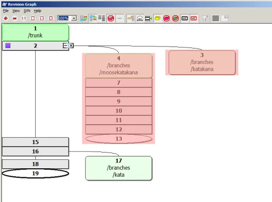
Task: Collapse revision 2 with the minus glyph
Action: click(x=65, y=46)
